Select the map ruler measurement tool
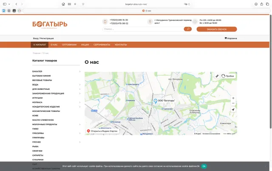This screenshot has height=171, width=272. click(x=217, y=76)
